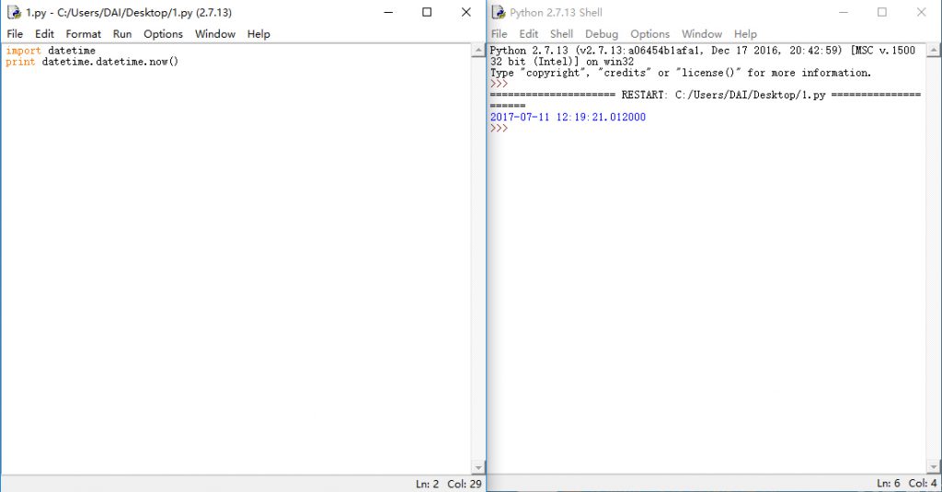Click '32 bit (Intel)] on win32' line

coord(562,62)
